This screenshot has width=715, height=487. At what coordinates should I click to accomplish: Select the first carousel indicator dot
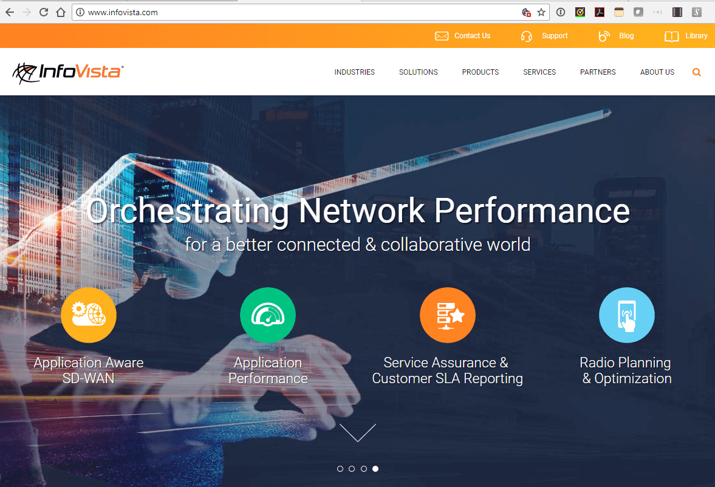tap(340, 469)
